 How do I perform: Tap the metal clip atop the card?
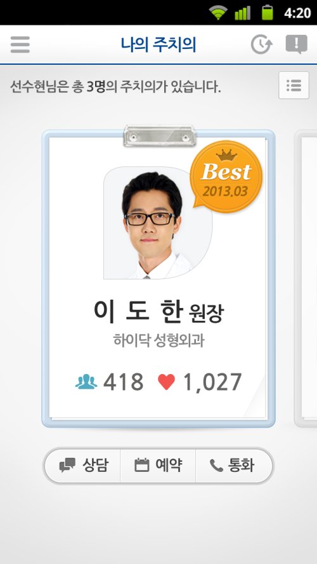click(x=159, y=136)
